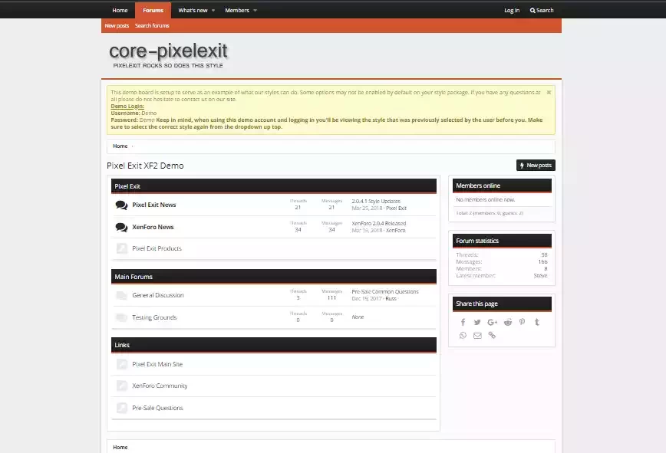The width and height of the screenshot is (666, 453).
Task: Open the Members menu item
Action: click(x=237, y=10)
